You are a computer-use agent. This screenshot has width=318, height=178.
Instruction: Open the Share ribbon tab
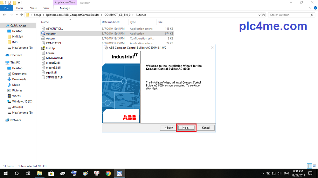point(33,8)
